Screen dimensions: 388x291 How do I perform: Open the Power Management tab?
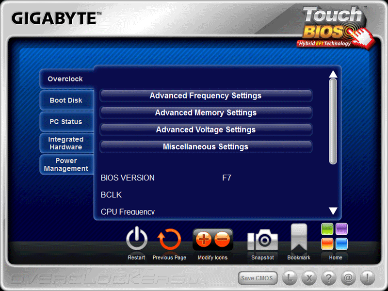click(x=66, y=164)
